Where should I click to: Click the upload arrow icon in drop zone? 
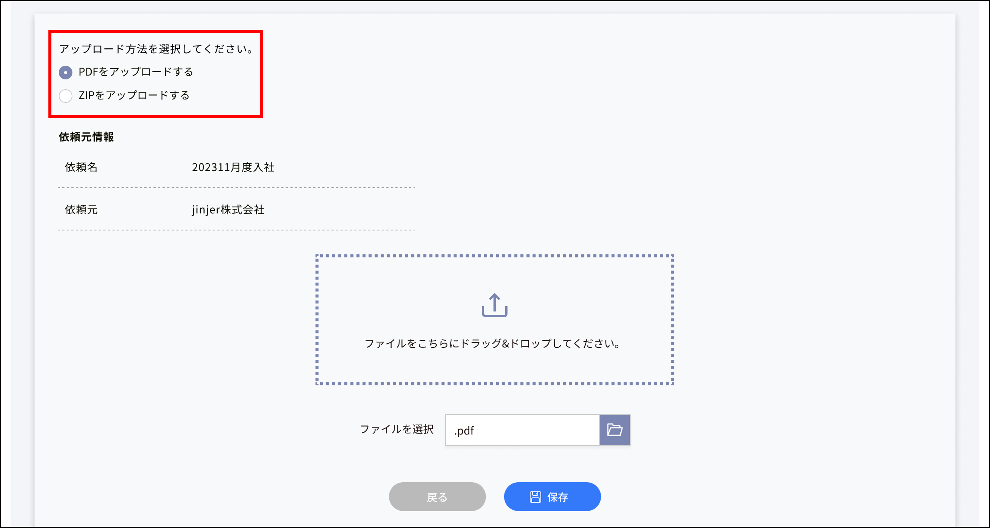494,305
